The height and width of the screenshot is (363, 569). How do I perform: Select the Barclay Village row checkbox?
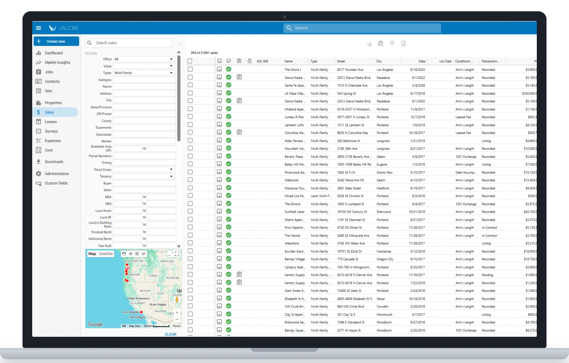190,259
